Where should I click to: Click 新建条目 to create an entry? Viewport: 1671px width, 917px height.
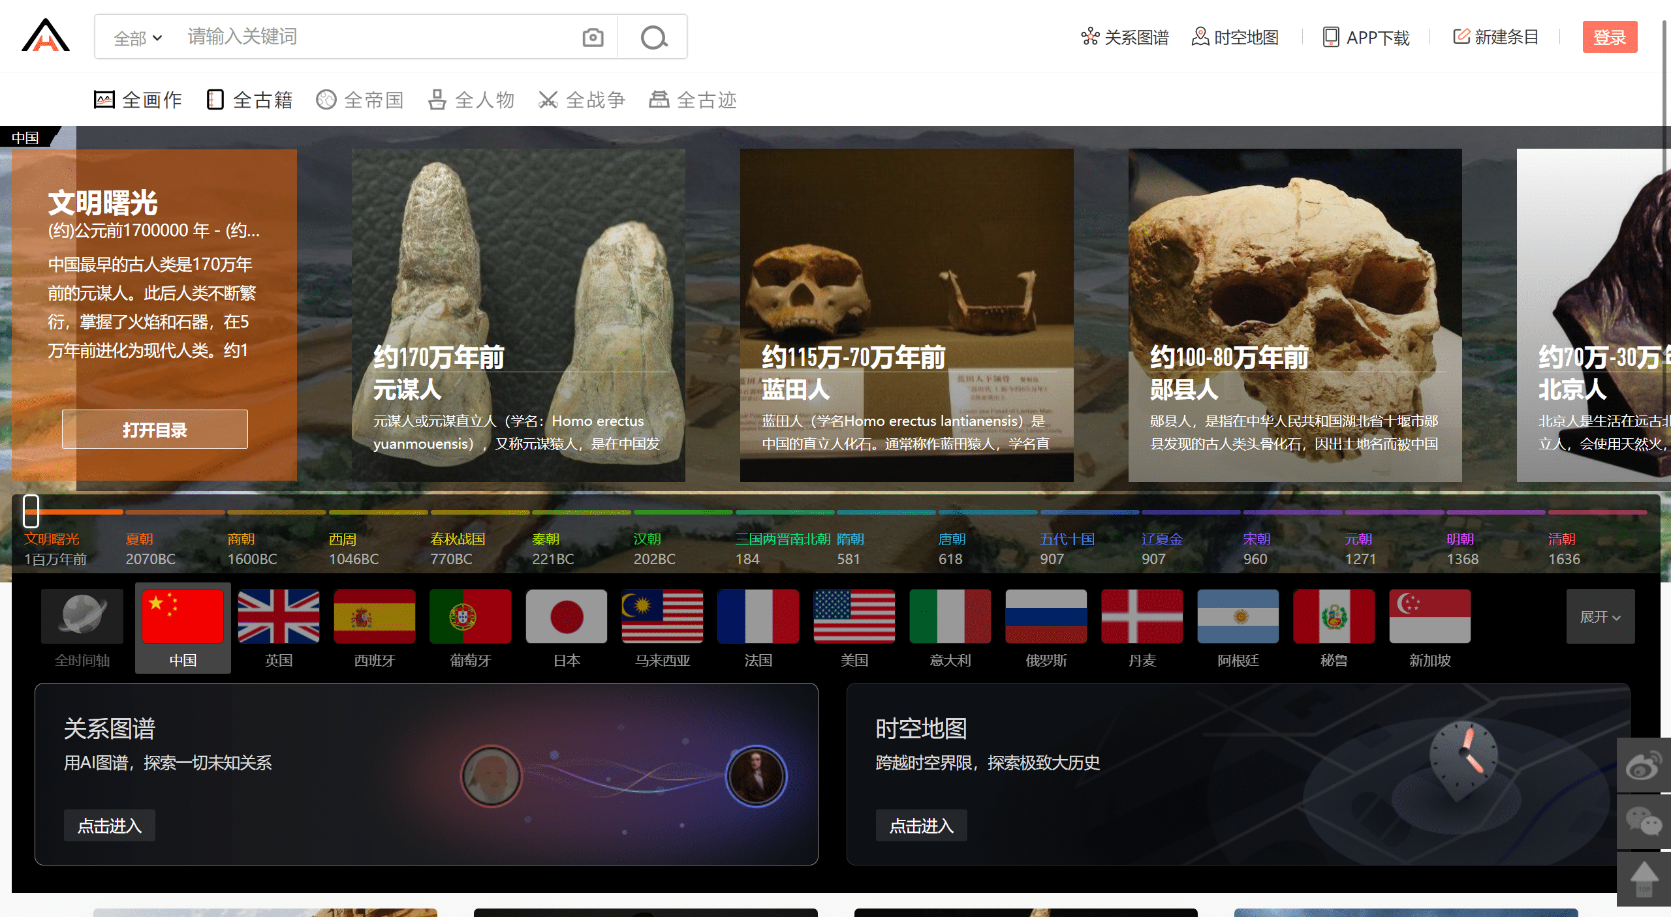coord(1495,37)
